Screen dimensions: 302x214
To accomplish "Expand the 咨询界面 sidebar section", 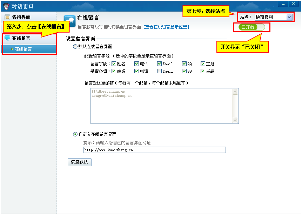I will click(21, 17).
